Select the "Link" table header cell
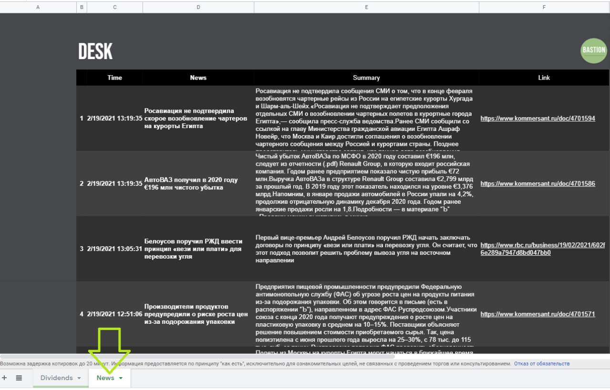Screen dimensions: 610x390 tap(544, 78)
